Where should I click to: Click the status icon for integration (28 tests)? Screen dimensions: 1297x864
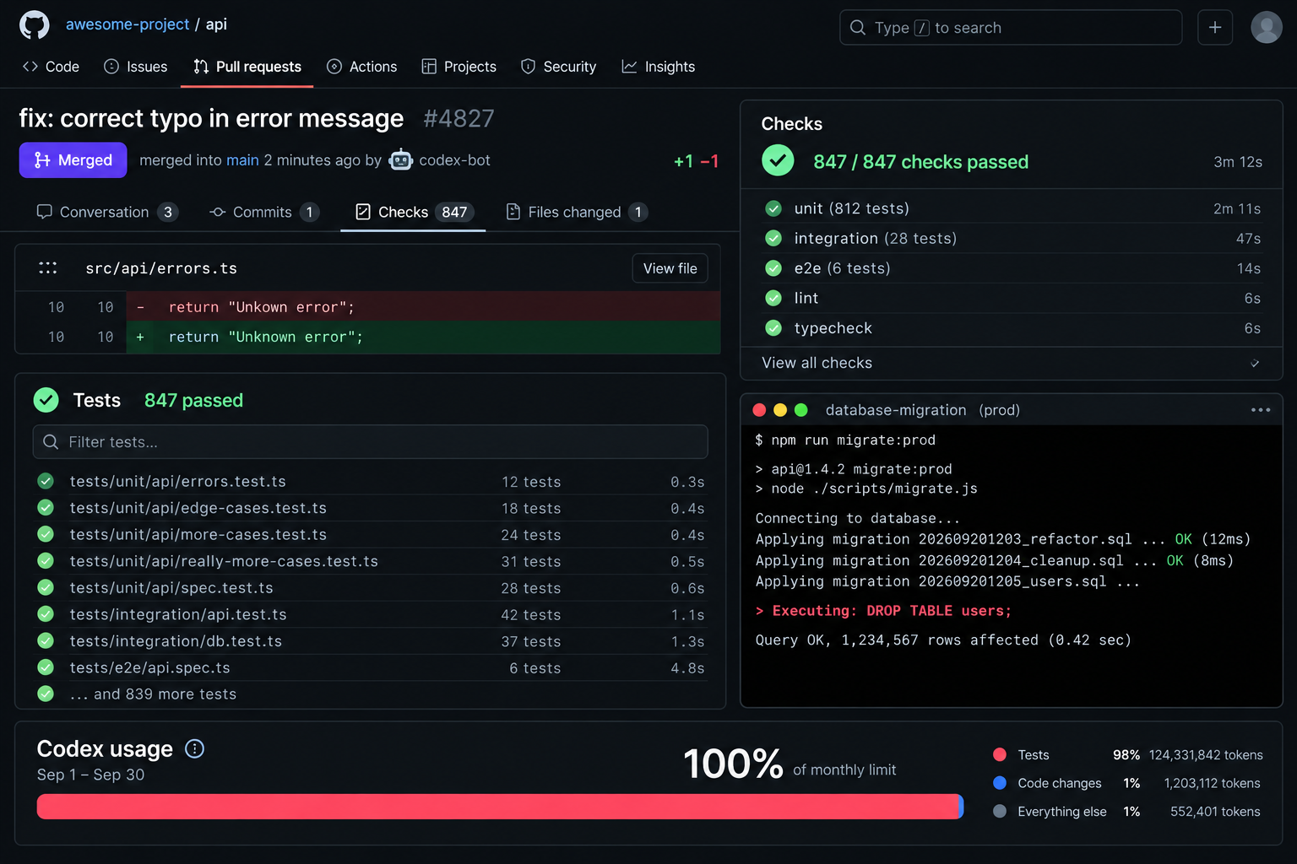click(773, 238)
